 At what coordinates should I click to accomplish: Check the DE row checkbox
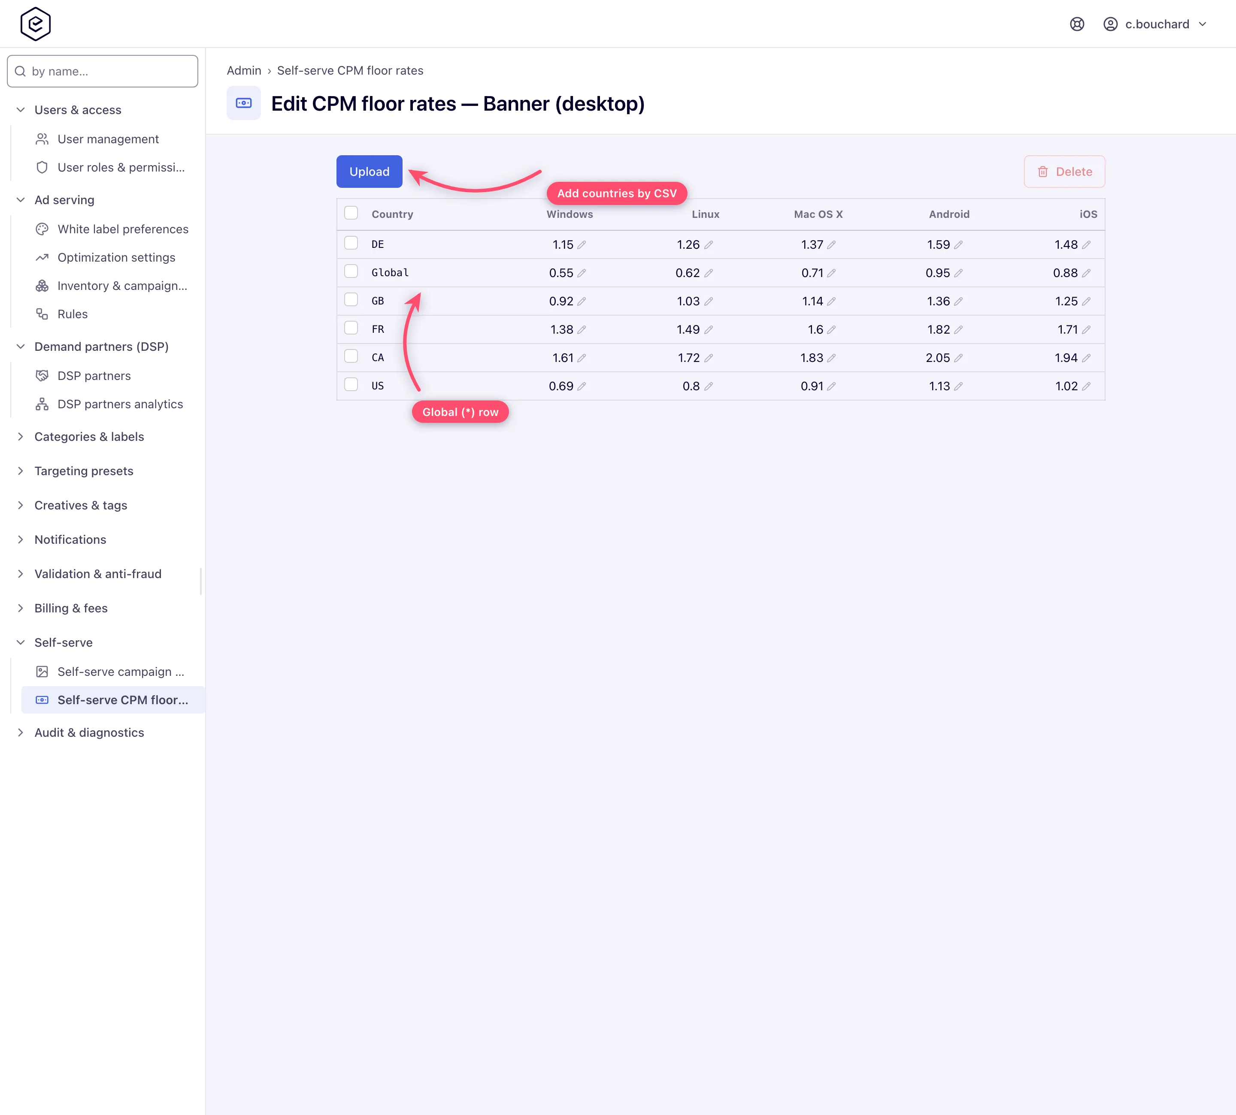click(351, 243)
